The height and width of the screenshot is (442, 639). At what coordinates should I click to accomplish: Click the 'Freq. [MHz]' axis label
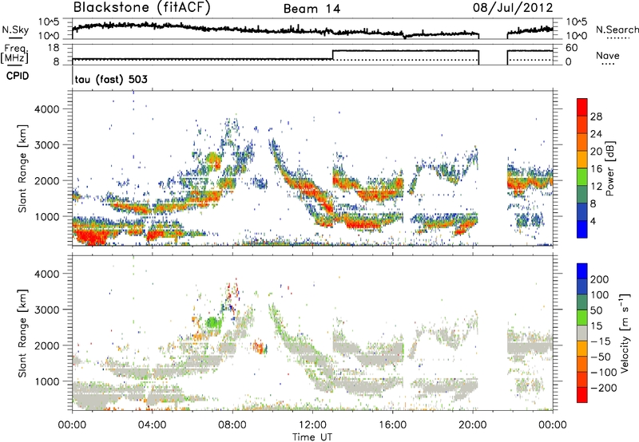(14, 53)
